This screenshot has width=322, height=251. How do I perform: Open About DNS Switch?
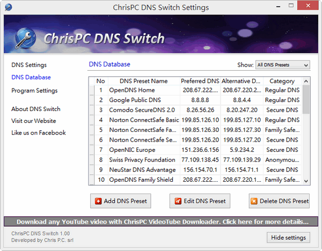pos(36,109)
